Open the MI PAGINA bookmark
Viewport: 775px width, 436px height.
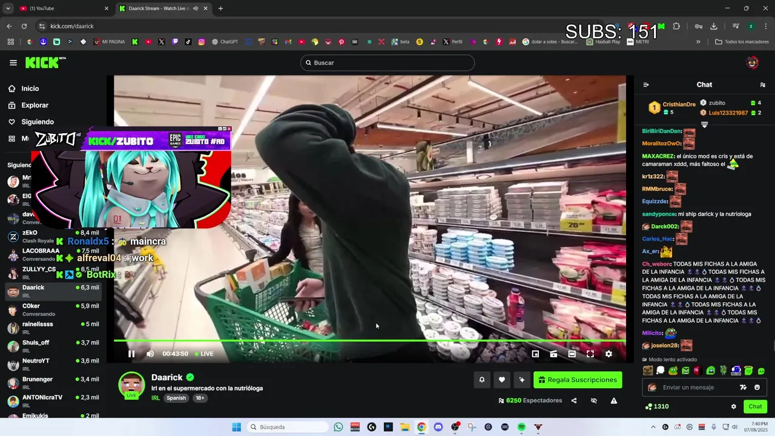pyautogui.click(x=109, y=42)
